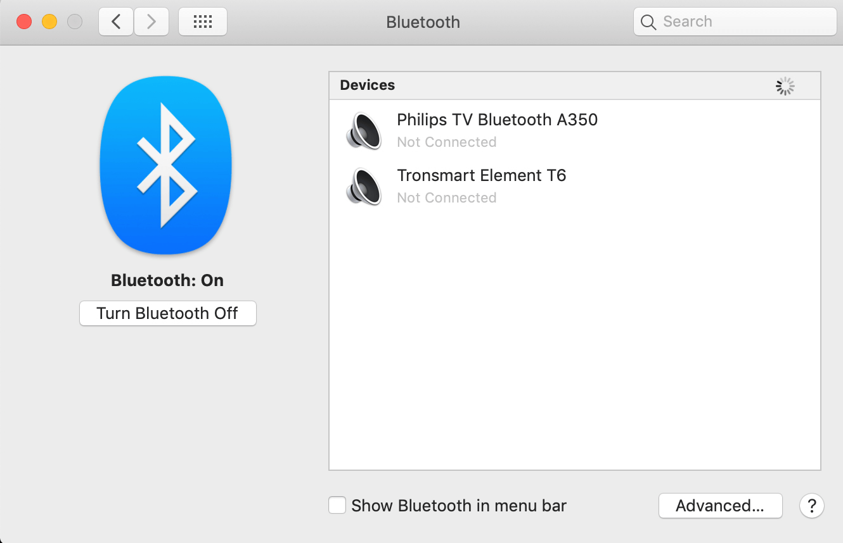Click the magnifying glass search icon
The width and height of the screenshot is (843, 543).
(648, 22)
